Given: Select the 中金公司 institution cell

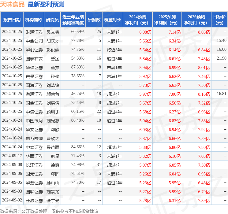Looking at the screenshot, I should click(x=34, y=41).
